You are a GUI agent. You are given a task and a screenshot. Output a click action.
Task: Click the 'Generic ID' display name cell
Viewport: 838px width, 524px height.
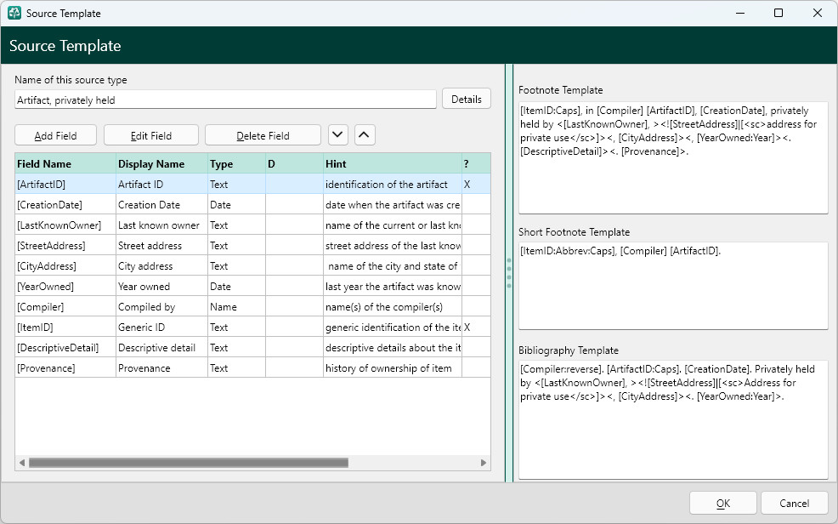click(x=162, y=327)
